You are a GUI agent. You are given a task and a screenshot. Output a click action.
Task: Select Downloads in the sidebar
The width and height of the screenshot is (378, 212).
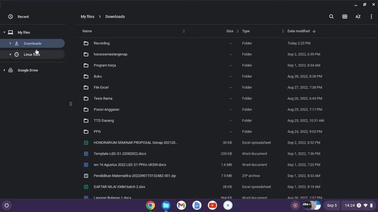pyautogui.click(x=32, y=44)
